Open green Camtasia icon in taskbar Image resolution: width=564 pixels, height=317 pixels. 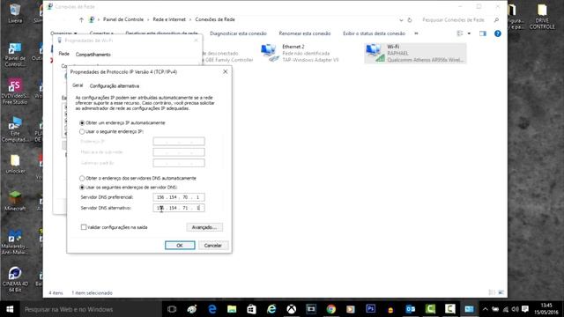click(430, 309)
